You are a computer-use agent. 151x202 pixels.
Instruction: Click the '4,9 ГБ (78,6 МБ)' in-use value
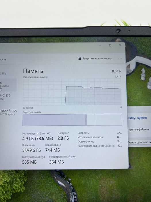click(x=37, y=139)
